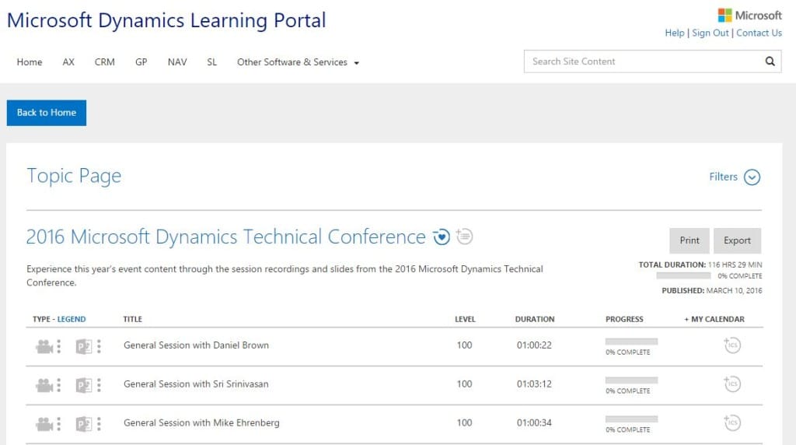Viewport: 796px width, 445px height.
Task: Click total duration progress bar
Action: click(683, 276)
